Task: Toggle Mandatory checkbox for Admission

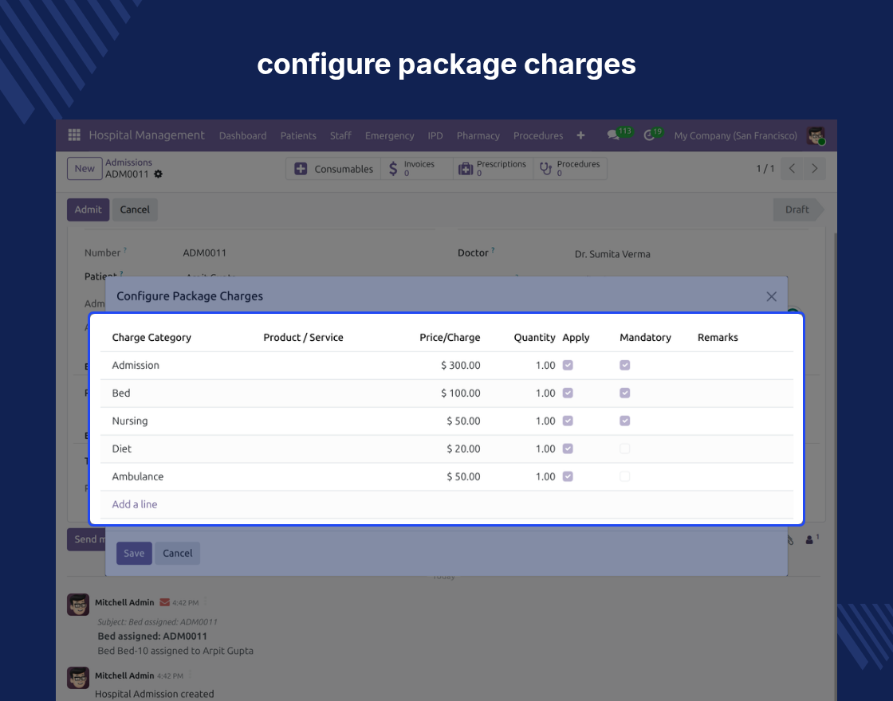Action: (x=625, y=366)
